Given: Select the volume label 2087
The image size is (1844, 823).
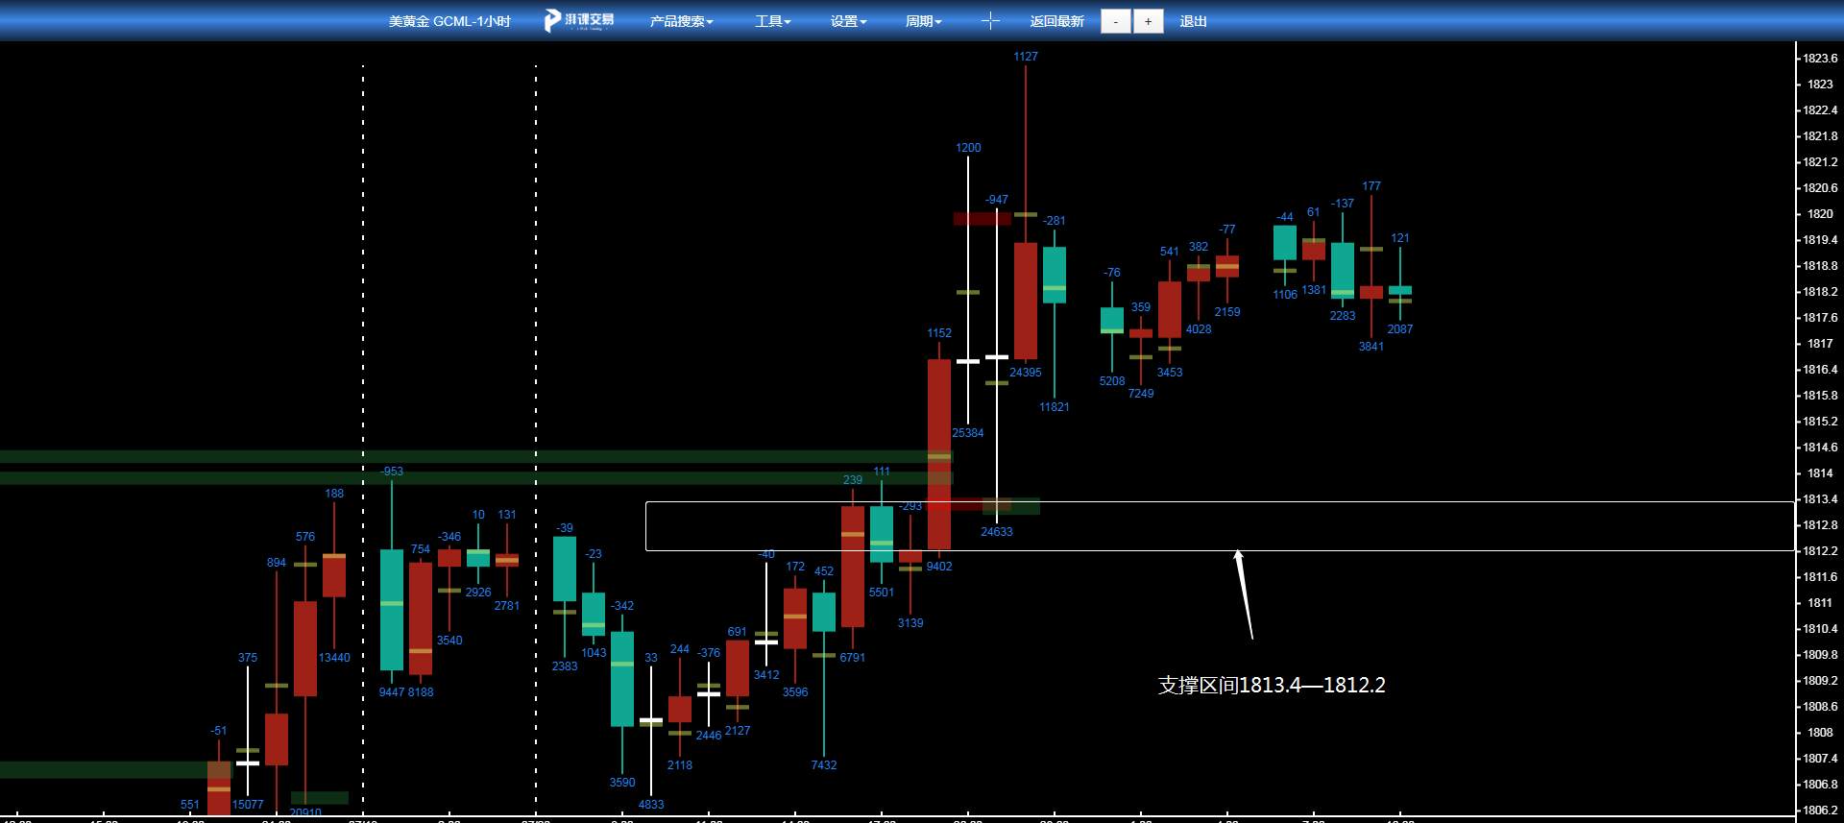Looking at the screenshot, I should (x=1400, y=329).
